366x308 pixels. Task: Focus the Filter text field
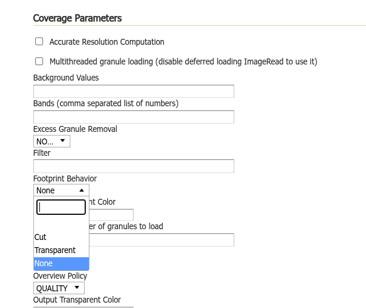pos(134,166)
